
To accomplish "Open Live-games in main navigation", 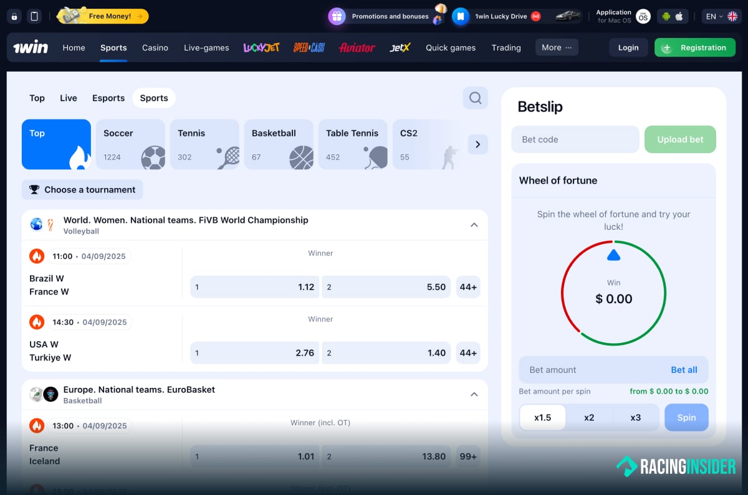I will tap(206, 47).
